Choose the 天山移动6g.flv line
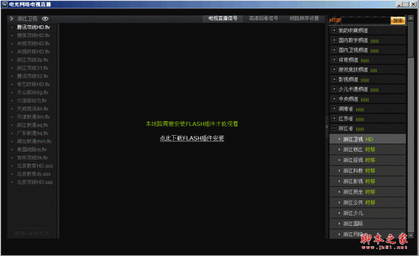419x256 pixels. tap(33, 92)
